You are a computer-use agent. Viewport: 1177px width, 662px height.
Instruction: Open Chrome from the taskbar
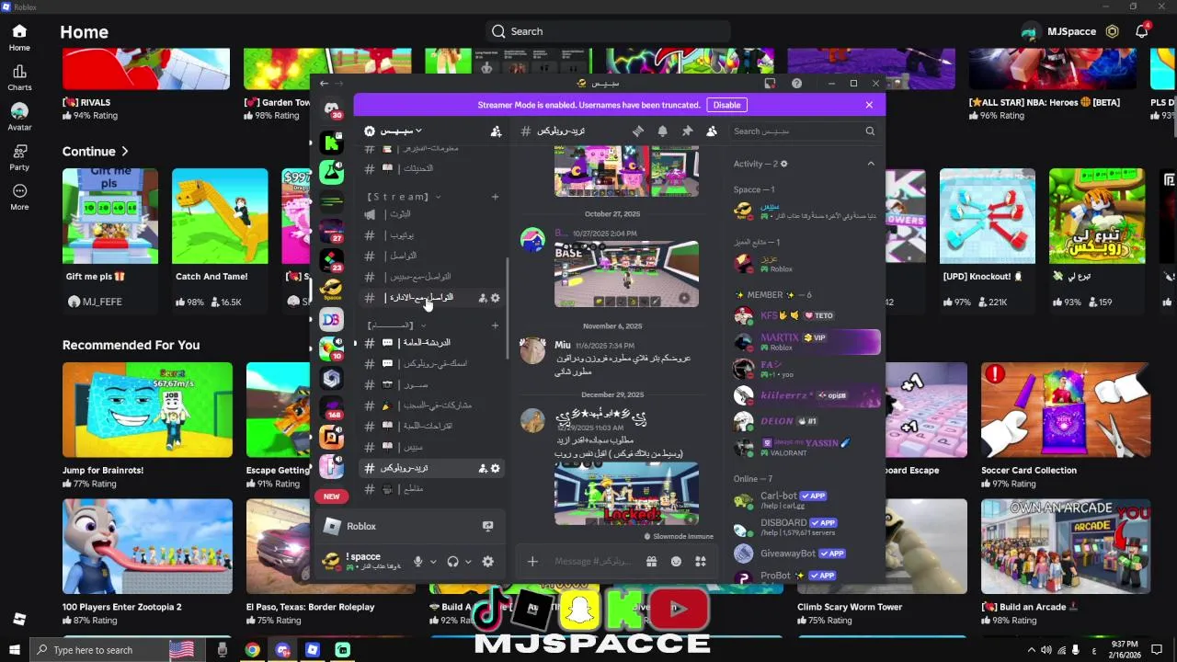[252, 650]
